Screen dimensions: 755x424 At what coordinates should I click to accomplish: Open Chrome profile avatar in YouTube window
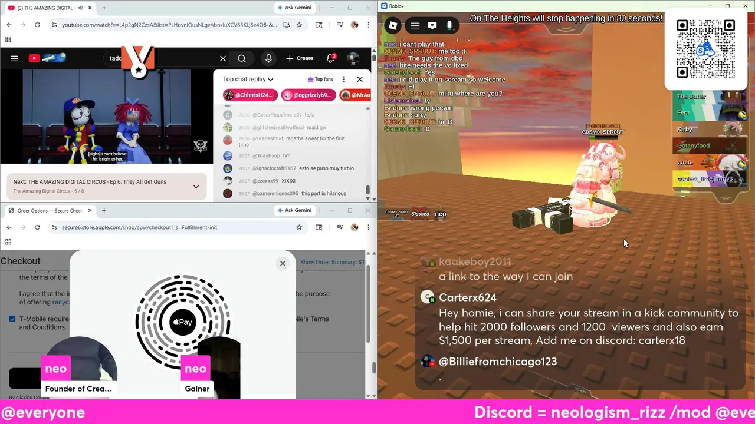tap(354, 25)
